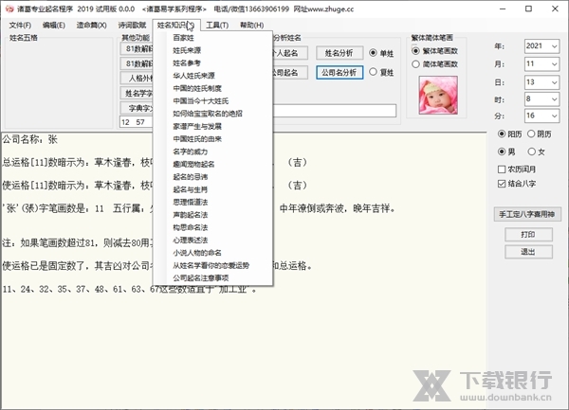The height and width of the screenshot is (410, 569).
Task: Select the 复姓 radio button
Action: click(373, 72)
